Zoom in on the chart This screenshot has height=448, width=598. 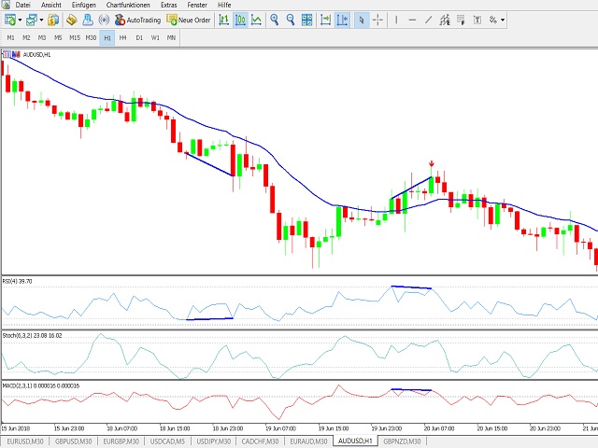point(275,20)
